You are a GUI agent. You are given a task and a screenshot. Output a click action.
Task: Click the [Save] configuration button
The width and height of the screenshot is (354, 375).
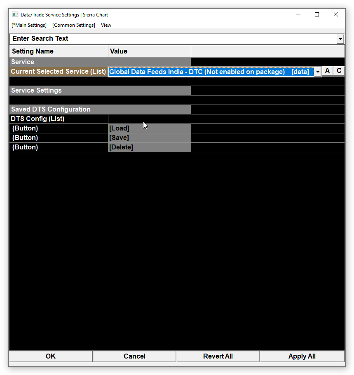150,138
